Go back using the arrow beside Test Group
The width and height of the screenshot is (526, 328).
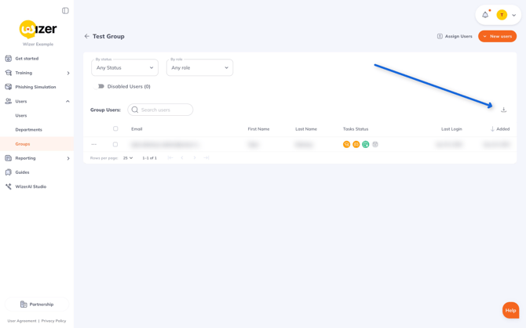(x=87, y=36)
